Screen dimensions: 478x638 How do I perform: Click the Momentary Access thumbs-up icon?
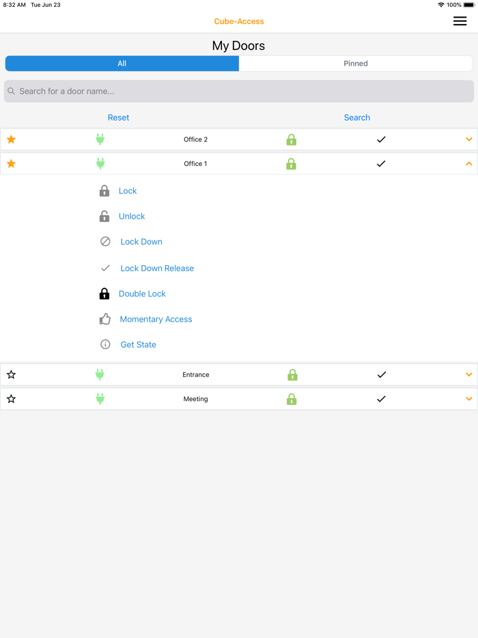pyautogui.click(x=104, y=318)
